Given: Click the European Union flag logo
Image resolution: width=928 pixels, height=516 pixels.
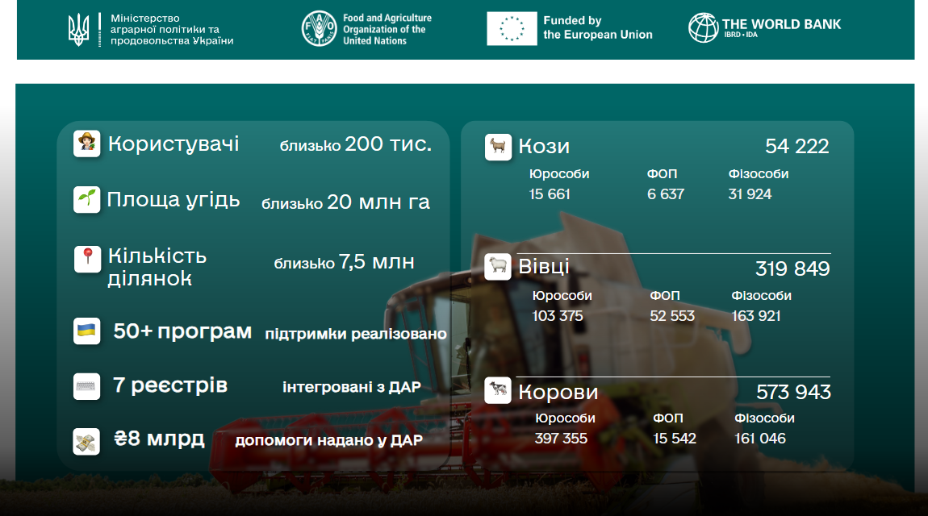Looking at the screenshot, I should coord(512,28).
